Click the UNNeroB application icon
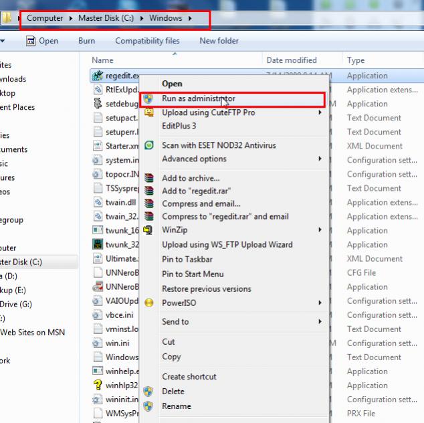424x423 pixels. (x=98, y=286)
